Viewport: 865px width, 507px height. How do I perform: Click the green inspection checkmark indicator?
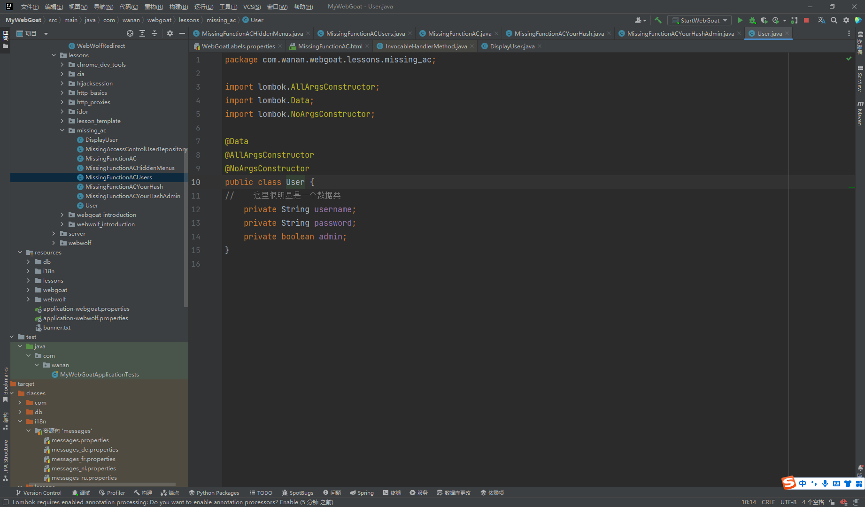pos(849,59)
